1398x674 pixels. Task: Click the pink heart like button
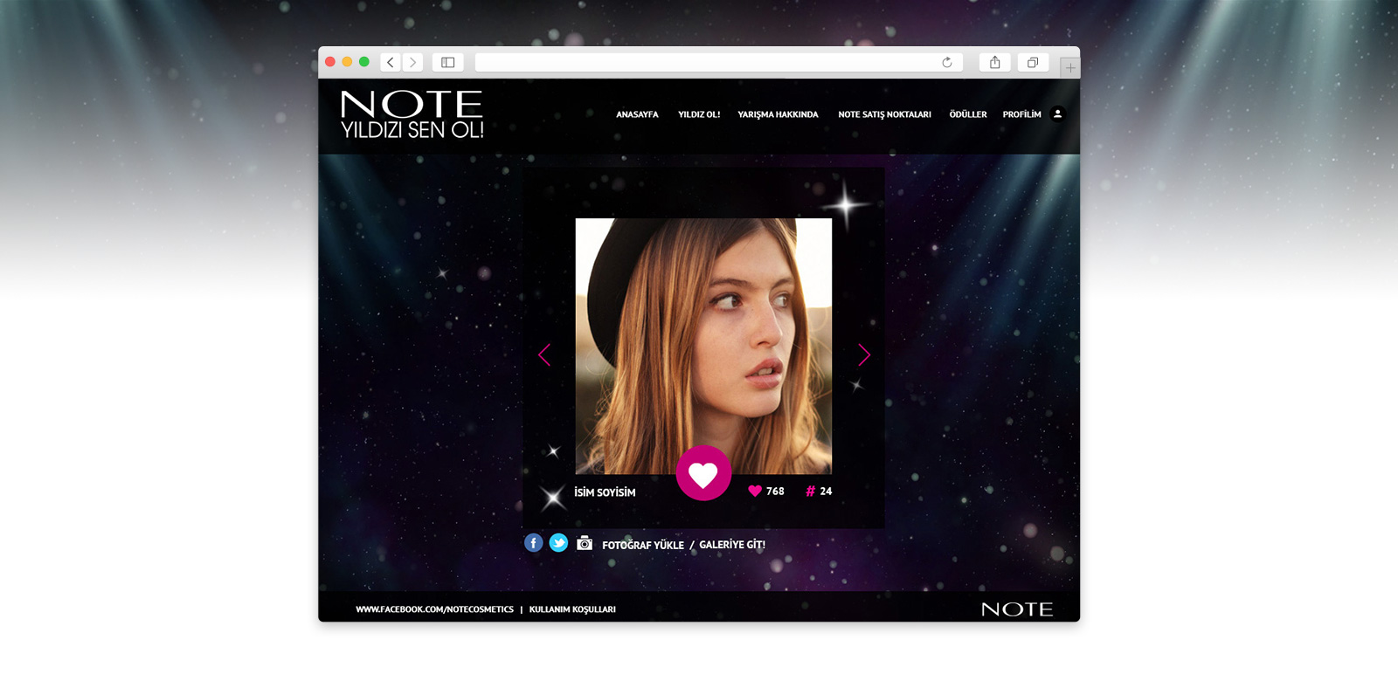click(703, 473)
